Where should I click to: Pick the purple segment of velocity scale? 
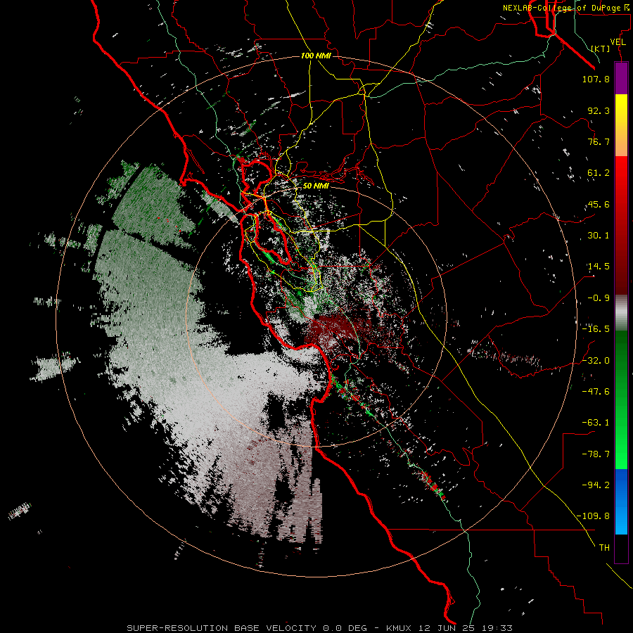tap(621, 79)
